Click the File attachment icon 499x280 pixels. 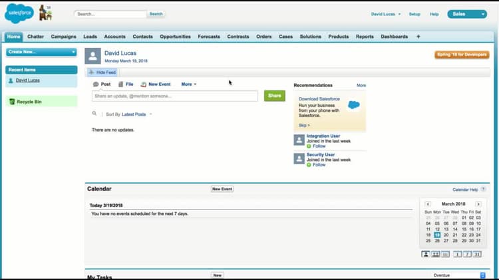pyautogui.click(x=120, y=84)
